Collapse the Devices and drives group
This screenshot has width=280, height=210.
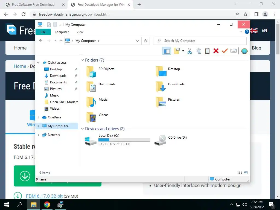(82, 129)
